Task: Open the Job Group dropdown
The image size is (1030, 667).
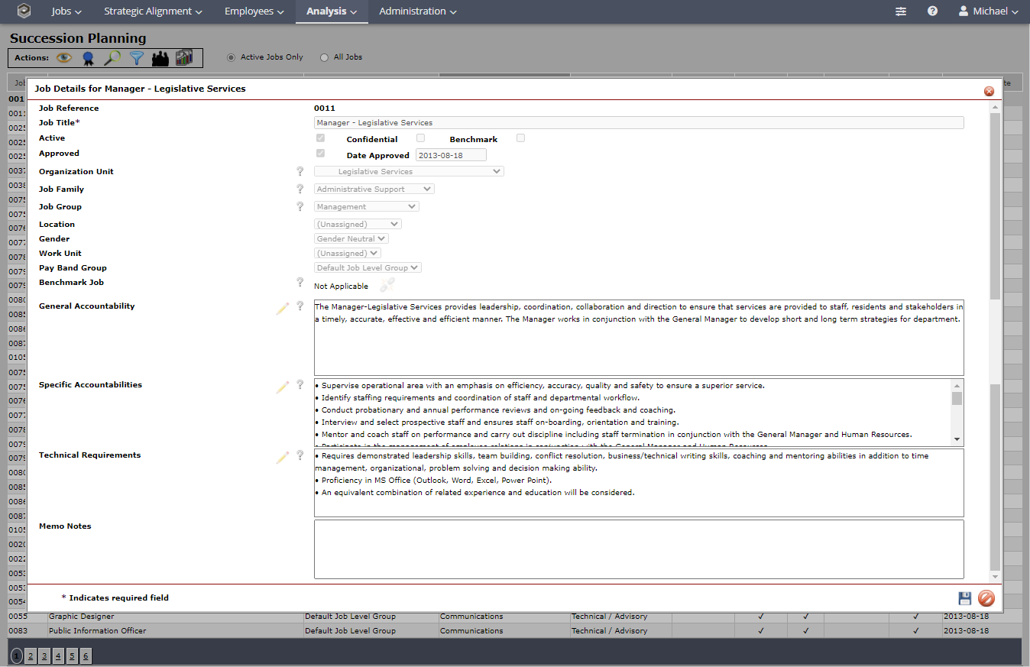Action: 367,206
